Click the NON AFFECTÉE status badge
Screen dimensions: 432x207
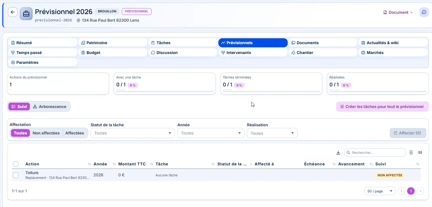[x=390, y=175]
